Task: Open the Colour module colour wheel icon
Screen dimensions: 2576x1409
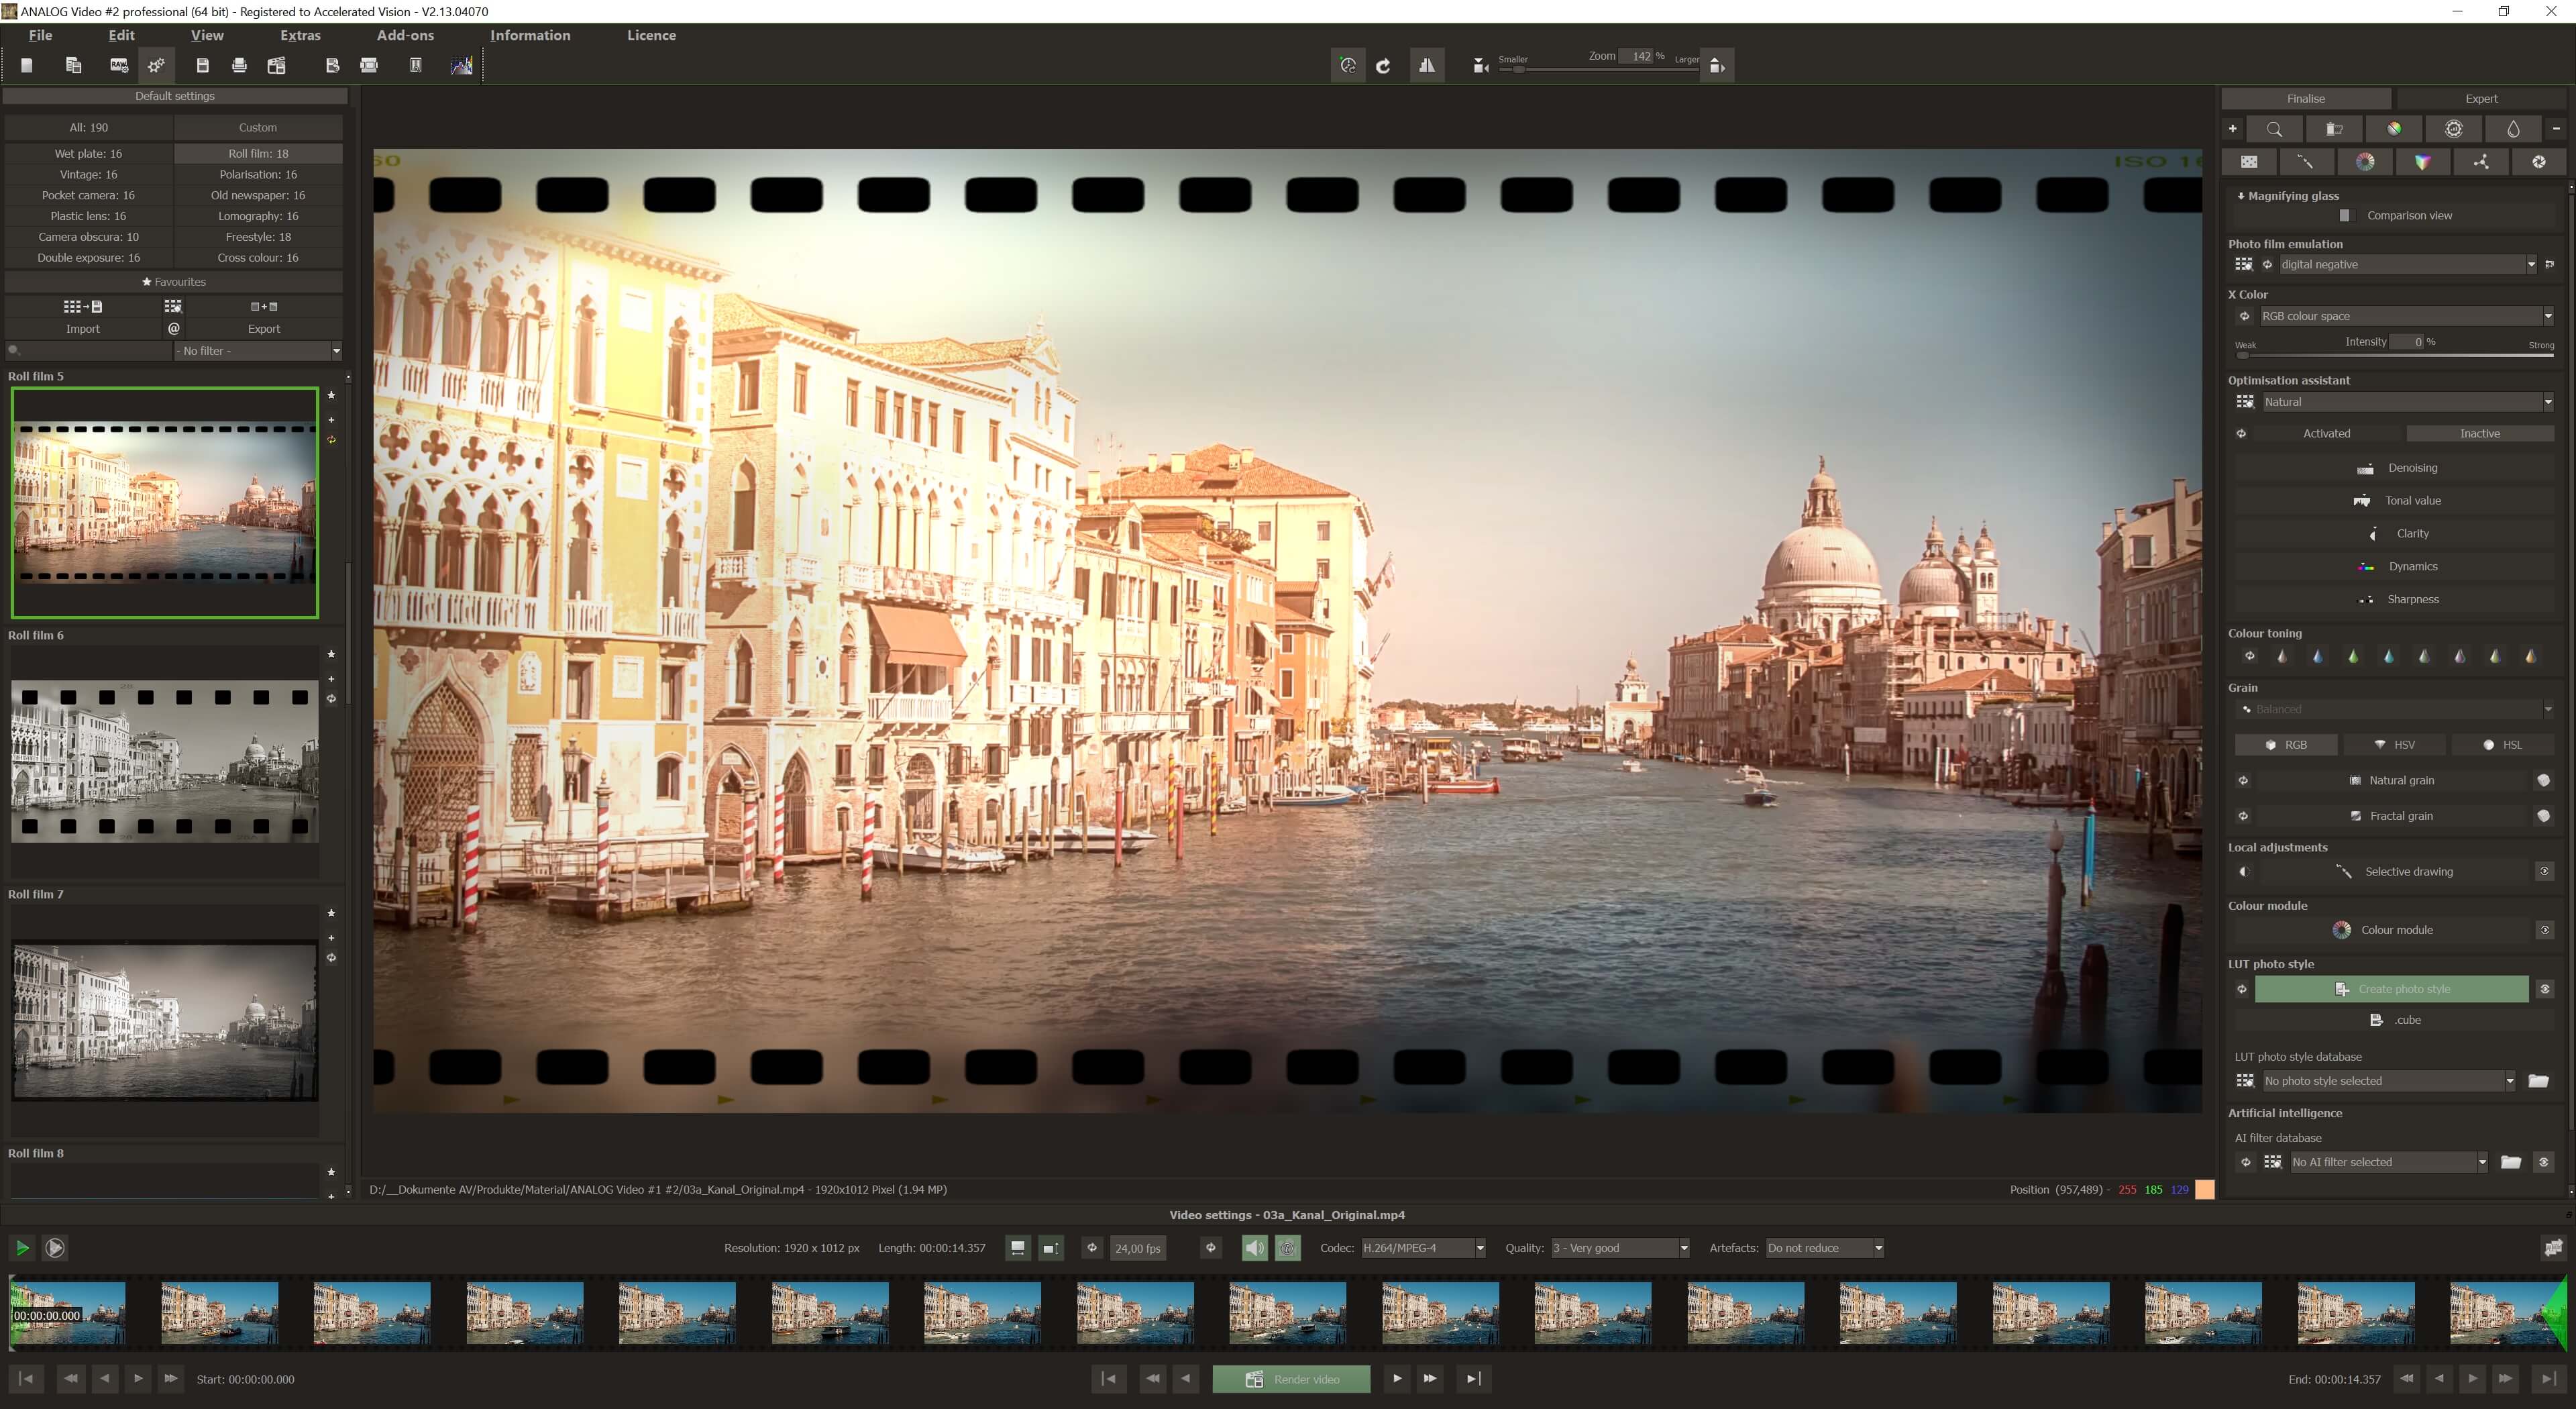Action: 2341,929
